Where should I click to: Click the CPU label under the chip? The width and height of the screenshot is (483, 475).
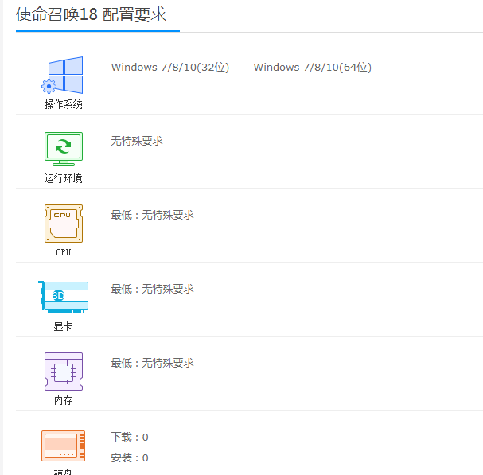[63, 252]
